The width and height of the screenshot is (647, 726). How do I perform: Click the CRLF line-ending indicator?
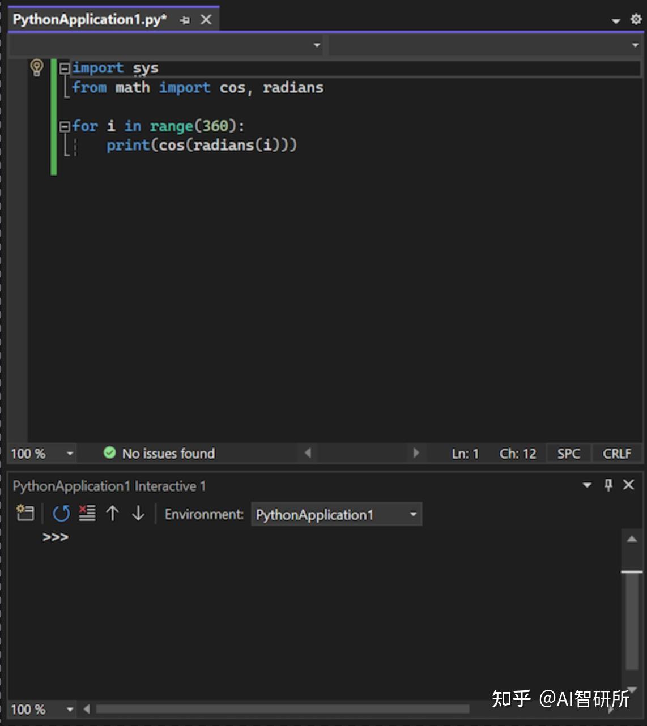tap(616, 453)
